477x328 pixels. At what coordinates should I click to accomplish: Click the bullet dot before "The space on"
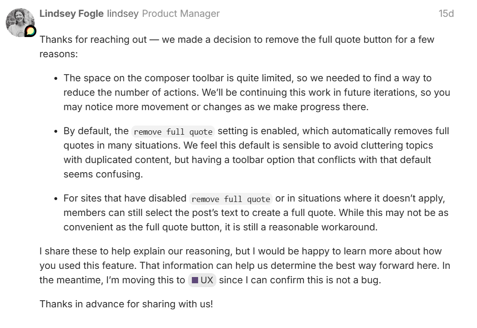click(x=56, y=78)
